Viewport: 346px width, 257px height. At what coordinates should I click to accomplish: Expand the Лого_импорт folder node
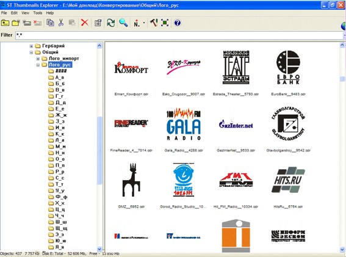[x=38, y=59]
